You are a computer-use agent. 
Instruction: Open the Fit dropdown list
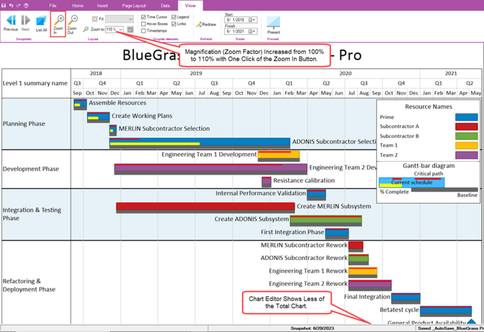tap(131, 19)
